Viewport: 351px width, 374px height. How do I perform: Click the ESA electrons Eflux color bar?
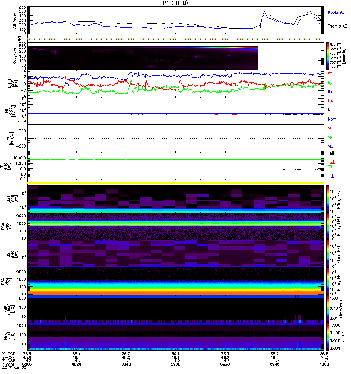328,281
